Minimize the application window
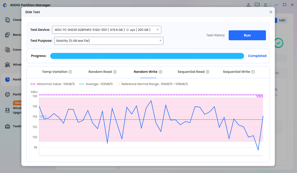The image size is (297, 173). (276, 5)
